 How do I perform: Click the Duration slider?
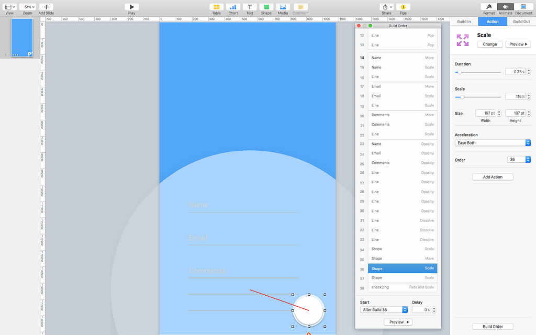coord(478,72)
